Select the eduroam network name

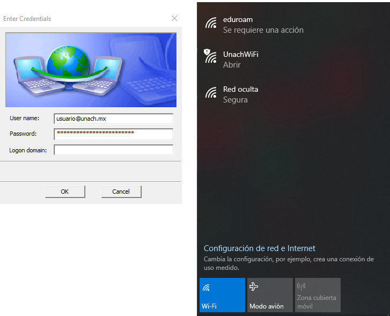[238, 20]
